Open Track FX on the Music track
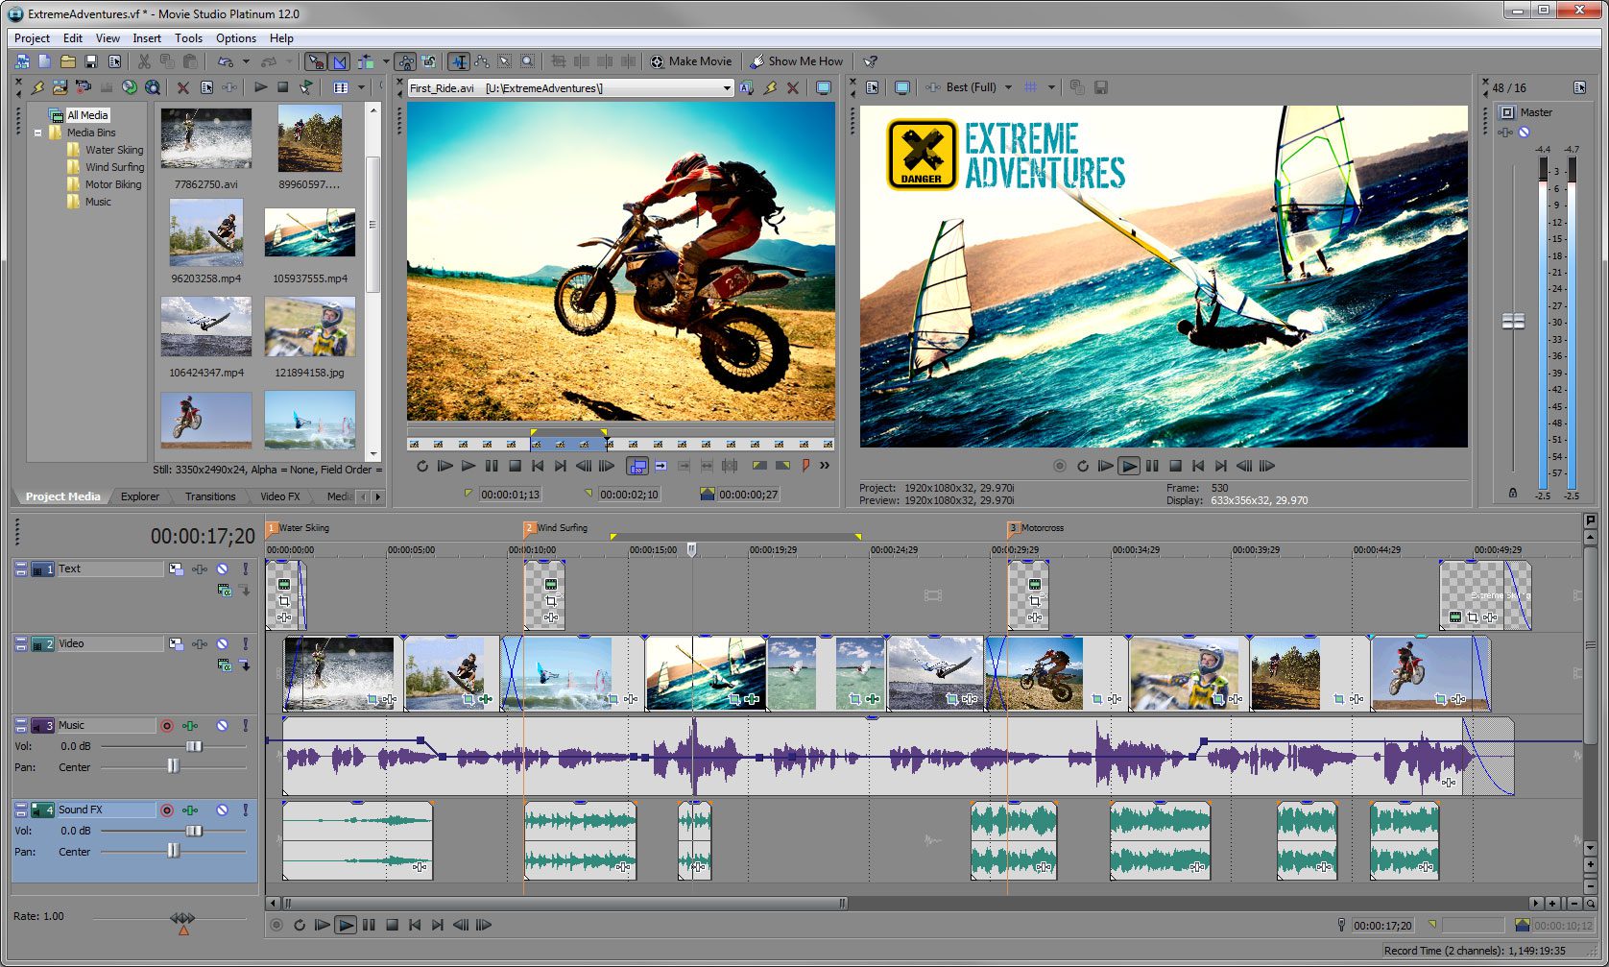 (x=190, y=726)
